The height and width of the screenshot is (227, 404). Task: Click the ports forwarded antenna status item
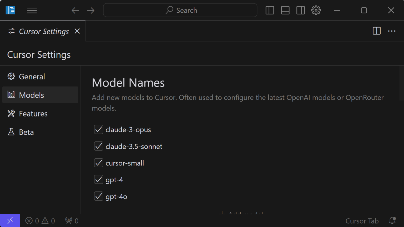[x=72, y=221]
